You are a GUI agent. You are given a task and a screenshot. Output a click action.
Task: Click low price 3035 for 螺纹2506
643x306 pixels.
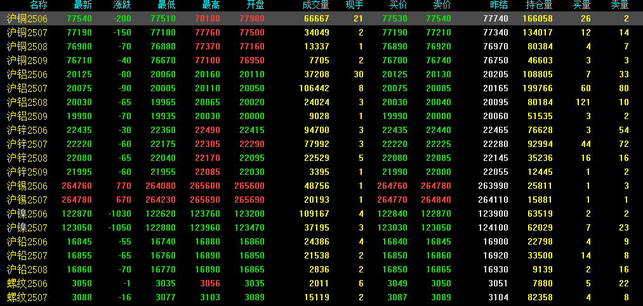tap(165, 283)
